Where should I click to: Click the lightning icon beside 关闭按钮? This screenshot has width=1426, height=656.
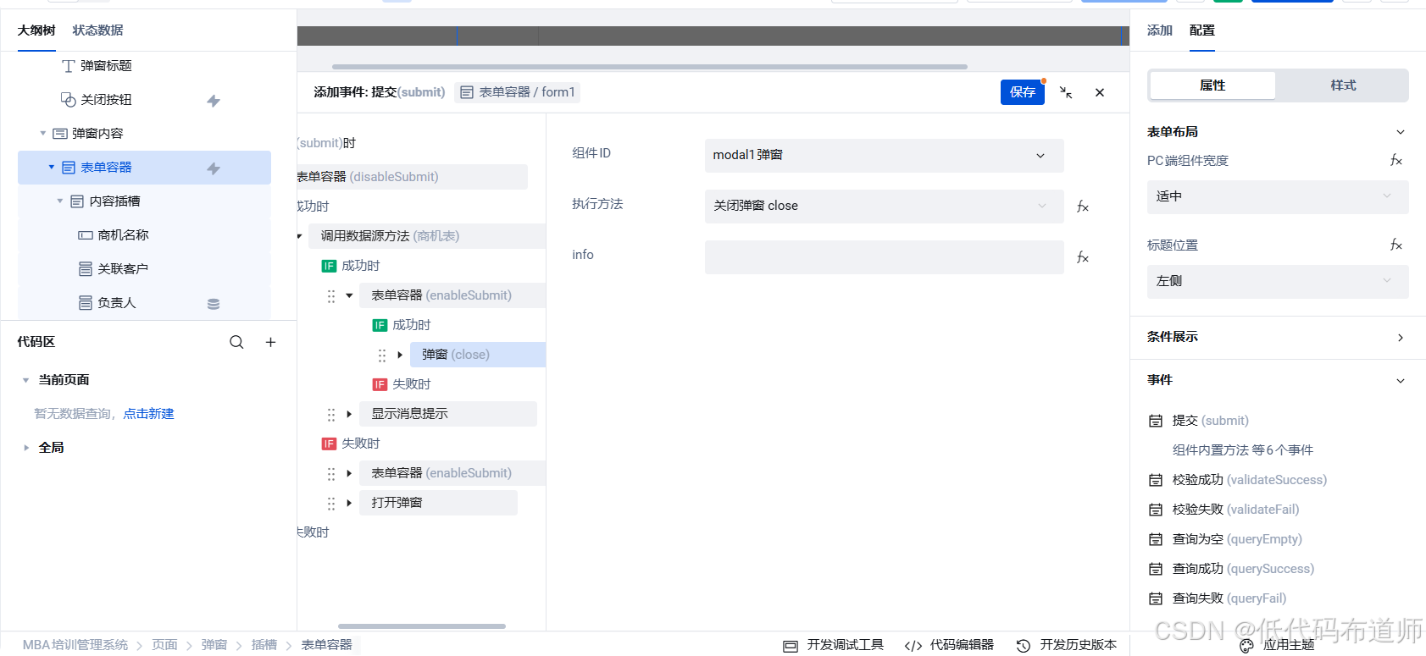(x=214, y=101)
